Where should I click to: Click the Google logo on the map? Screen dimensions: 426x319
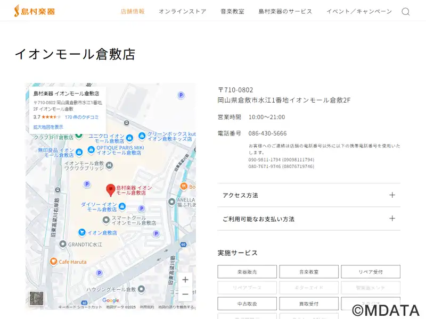click(x=111, y=300)
